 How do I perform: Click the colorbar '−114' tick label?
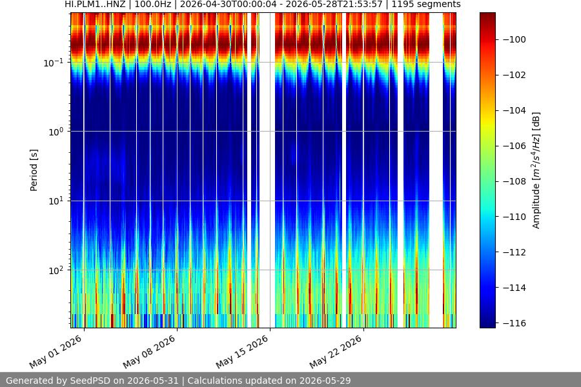pos(515,288)
